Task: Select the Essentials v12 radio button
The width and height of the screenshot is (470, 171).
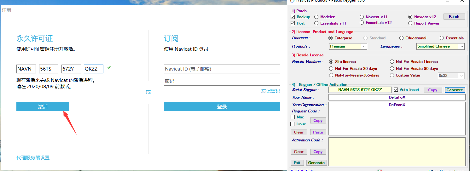Action: [x=362, y=23]
